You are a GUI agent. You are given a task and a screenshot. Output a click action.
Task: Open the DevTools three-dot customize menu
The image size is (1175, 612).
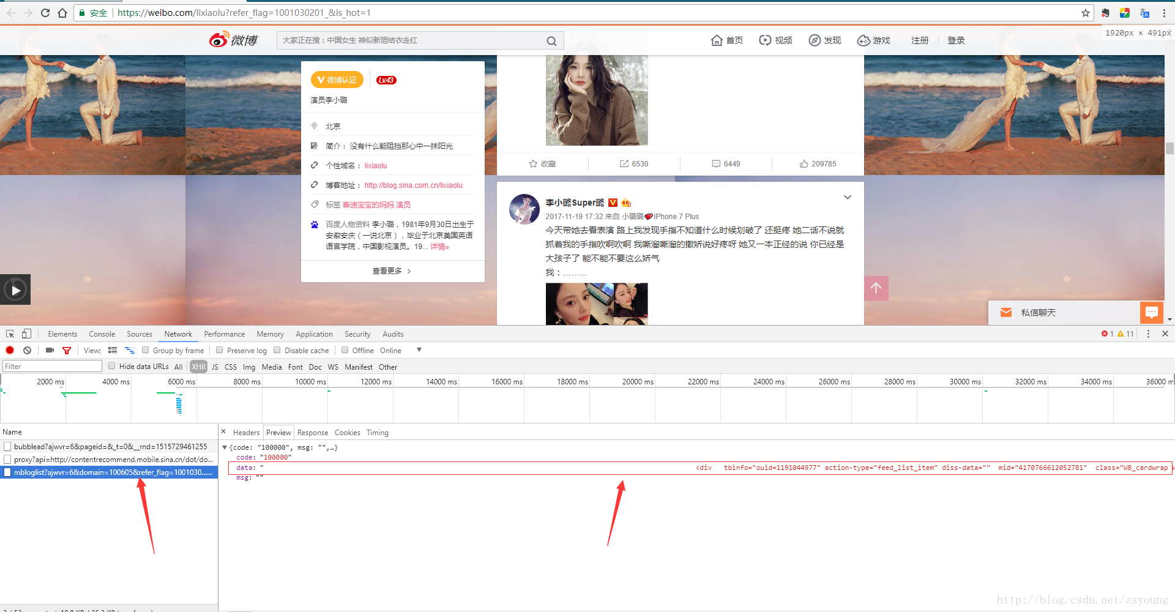(1148, 334)
